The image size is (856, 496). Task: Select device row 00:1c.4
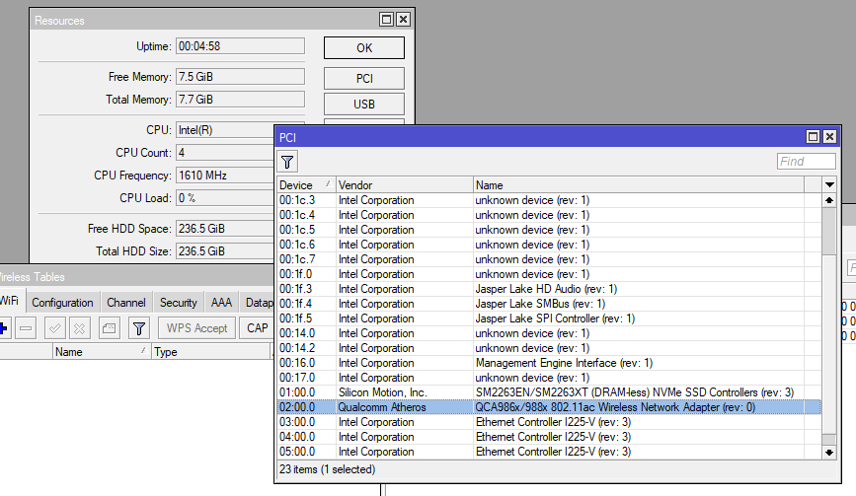(x=549, y=215)
